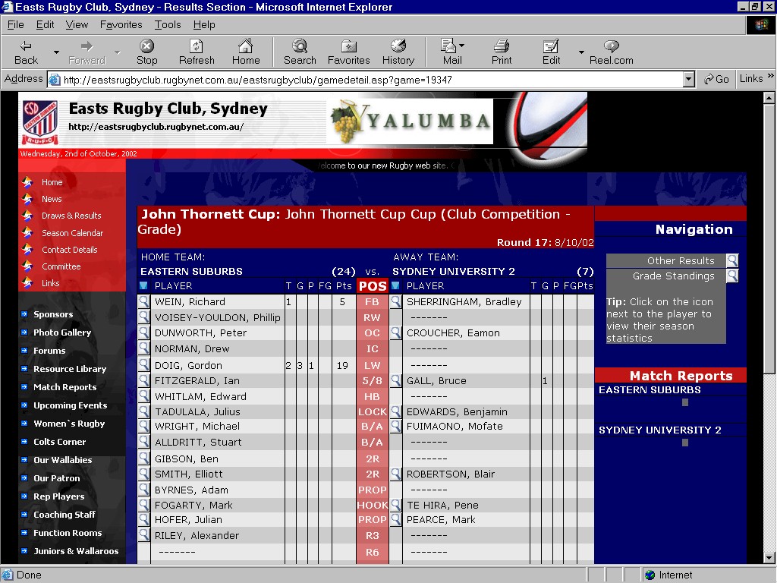The height and width of the screenshot is (583, 777).
Task: Open the Back button history dropdown
Action: tap(56, 52)
